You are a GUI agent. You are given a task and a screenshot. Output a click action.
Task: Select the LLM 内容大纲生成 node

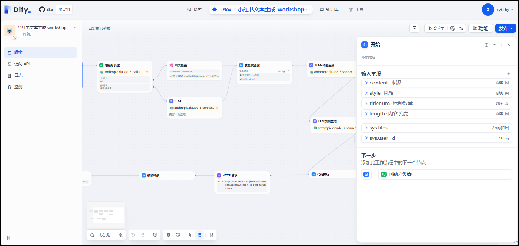point(195,108)
